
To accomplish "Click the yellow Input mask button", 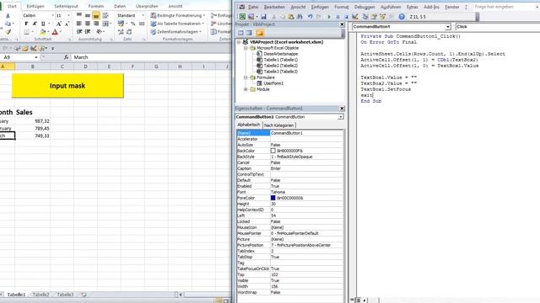I will click(x=67, y=86).
